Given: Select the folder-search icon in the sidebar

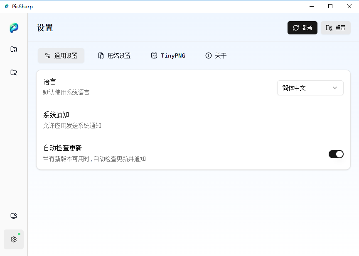Looking at the screenshot, I should pyautogui.click(x=14, y=72).
